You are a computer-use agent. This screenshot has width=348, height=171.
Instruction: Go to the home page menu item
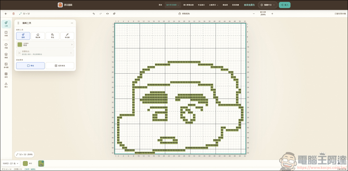click(160, 5)
